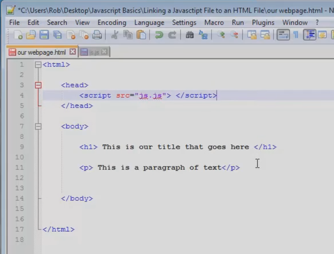This screenshot has width=334, height=254.
Task: Click the closing </html> tag
Action: click(58, 230)
